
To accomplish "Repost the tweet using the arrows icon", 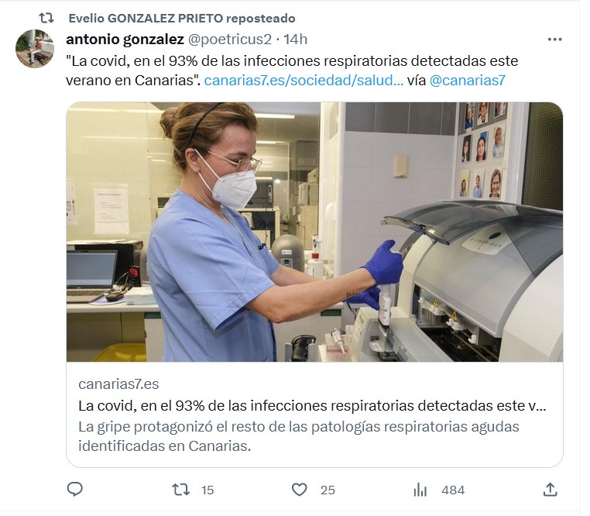I will pos(180,489).
